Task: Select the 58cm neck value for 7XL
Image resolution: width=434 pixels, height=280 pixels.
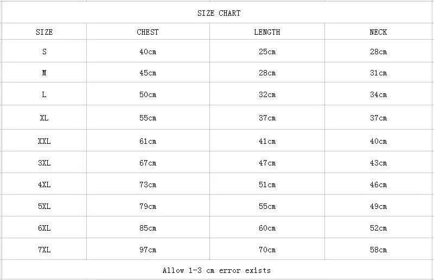Action: coord(378,249)
